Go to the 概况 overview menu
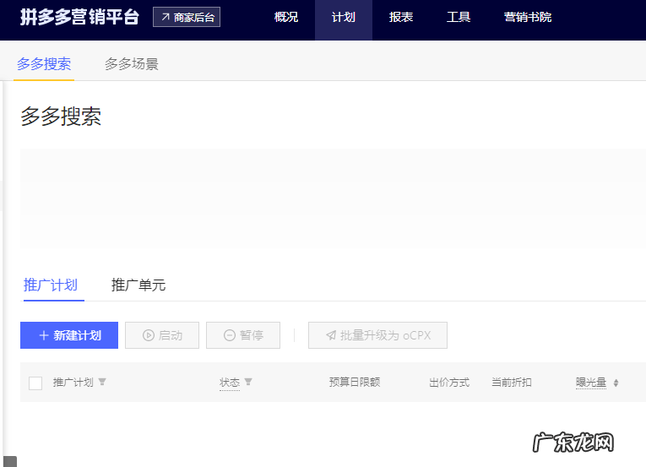The image size is (646, 467). pyautogui.click(x=286, y=17)
